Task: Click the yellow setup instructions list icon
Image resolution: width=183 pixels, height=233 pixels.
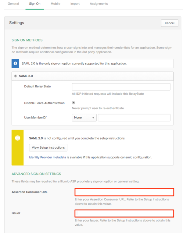Action: pos(17,138)
